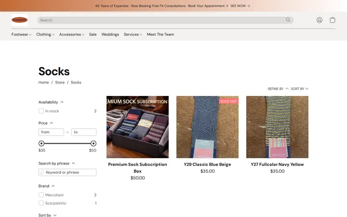Click the 45 Years of Expertise banner text

[x=161, y=6]
